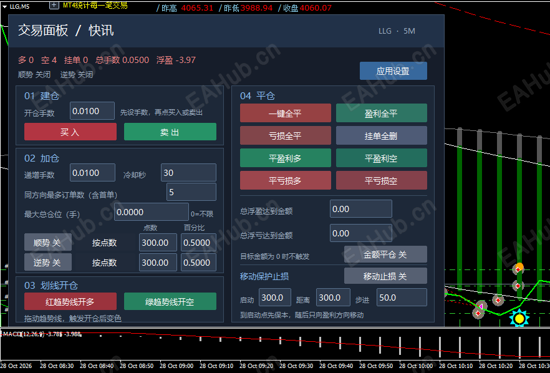This screenshot has width=550, height=373.
Task: Click the 点数 field in the 逆势 row
Action: click(x=158, y=263)
